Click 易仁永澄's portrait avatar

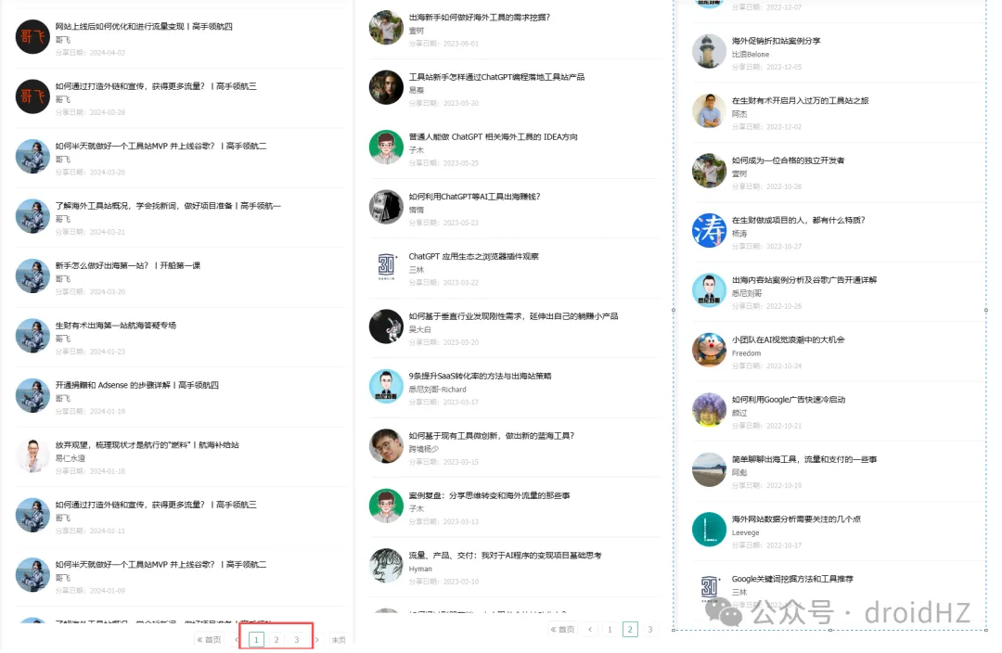coord(32,455)
